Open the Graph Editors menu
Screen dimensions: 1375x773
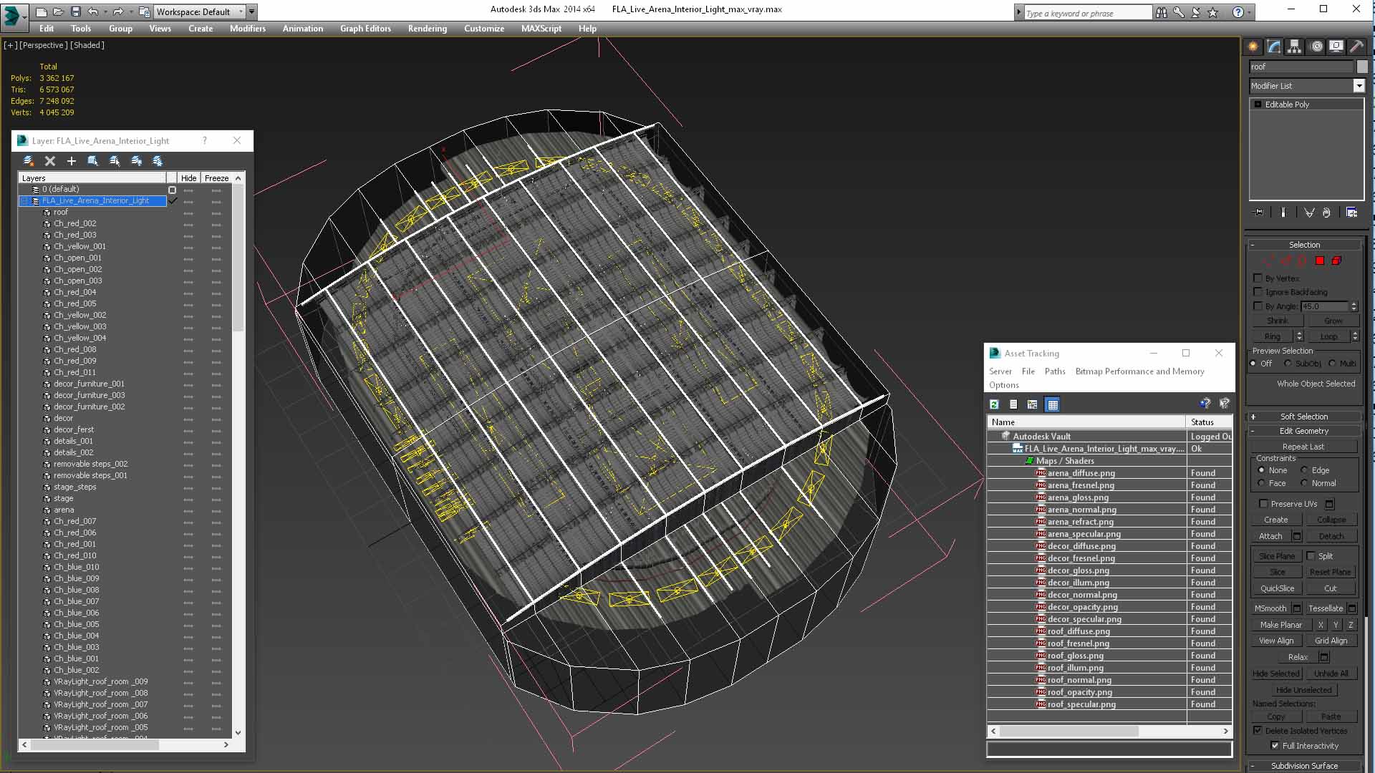[365, 29]
